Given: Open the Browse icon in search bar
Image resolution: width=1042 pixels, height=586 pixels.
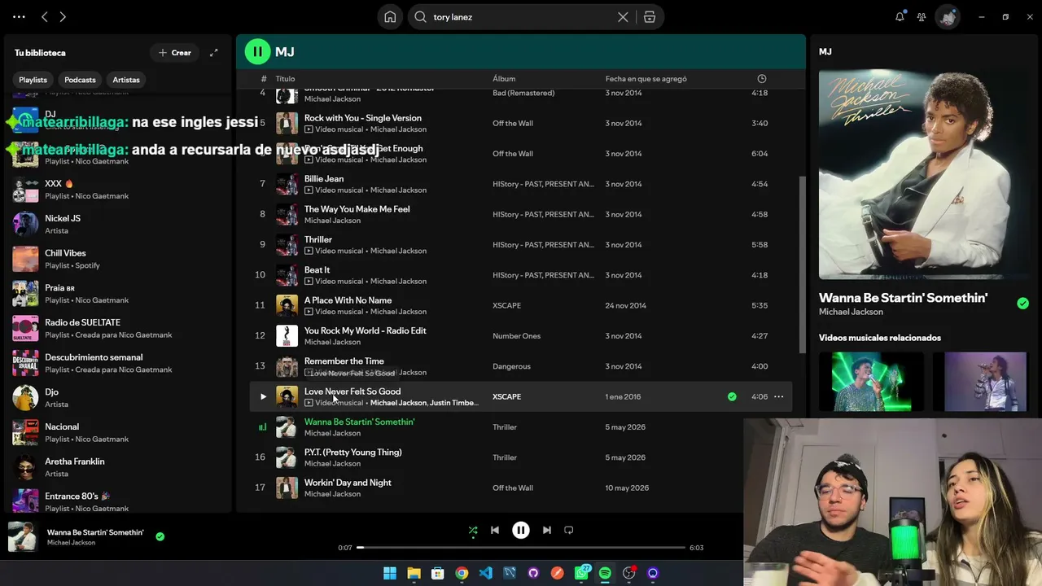Looking at the screenshot, I should (x=650, y=17).
